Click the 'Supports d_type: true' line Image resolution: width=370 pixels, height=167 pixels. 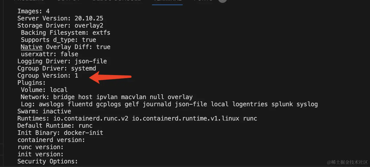(59, 40)
